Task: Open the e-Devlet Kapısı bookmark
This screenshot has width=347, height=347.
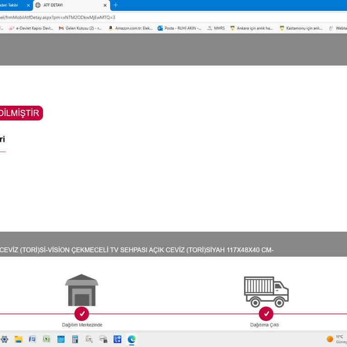Action: click(x=31, y=28)
